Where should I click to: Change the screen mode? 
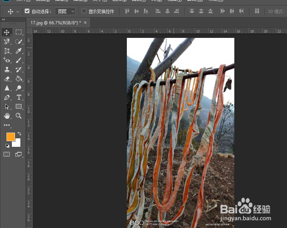[x=18, y=154]
